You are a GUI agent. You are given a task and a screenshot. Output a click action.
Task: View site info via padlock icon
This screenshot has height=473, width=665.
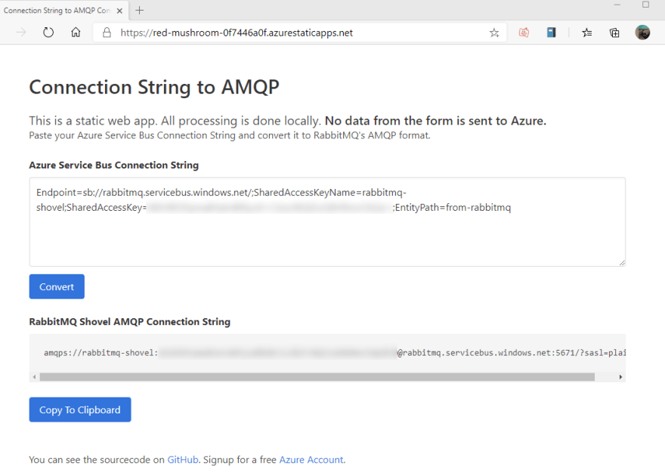coord(107,32)
